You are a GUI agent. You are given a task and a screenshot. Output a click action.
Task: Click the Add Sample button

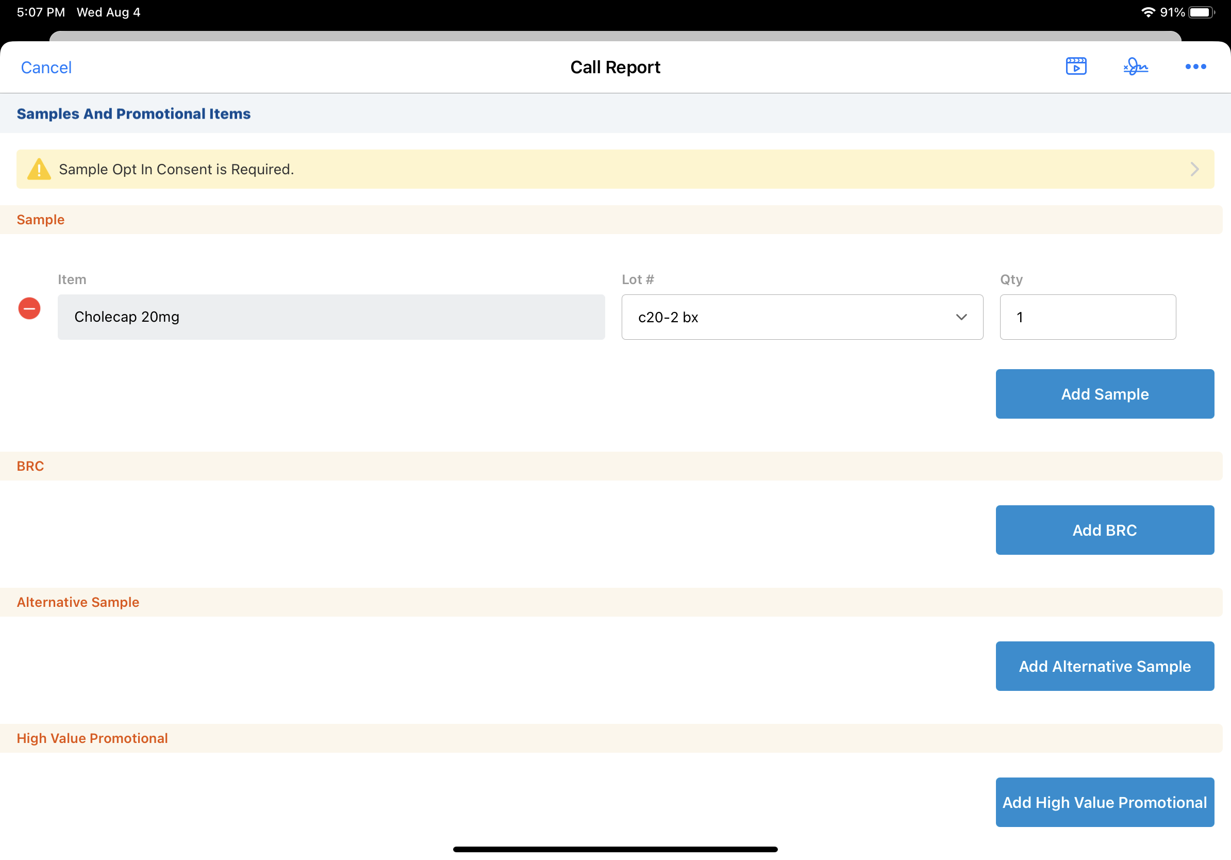[x=1104, y=394]
